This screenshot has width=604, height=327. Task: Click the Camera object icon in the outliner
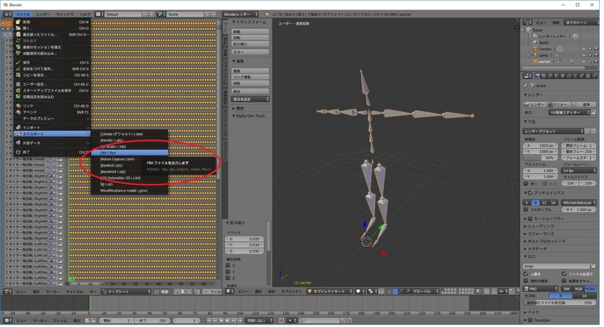536,49
